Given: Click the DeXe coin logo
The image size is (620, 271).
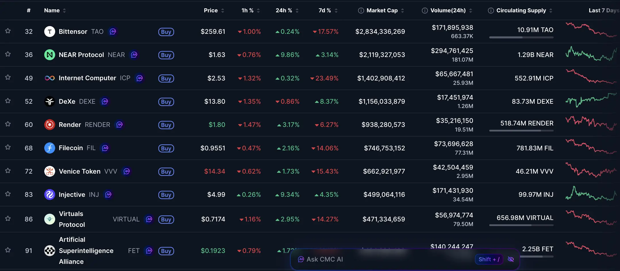Looking at the screenshot, I should (50, 101).
